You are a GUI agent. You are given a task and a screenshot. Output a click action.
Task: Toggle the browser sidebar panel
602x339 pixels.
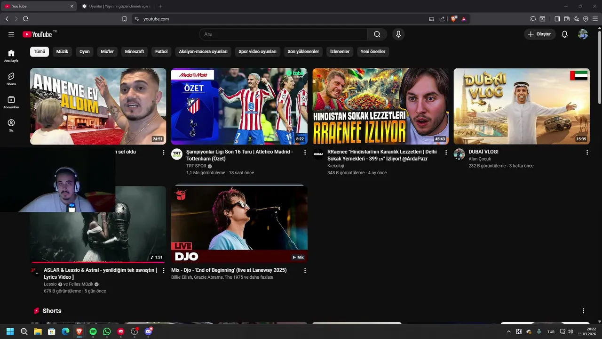(557, 19)
